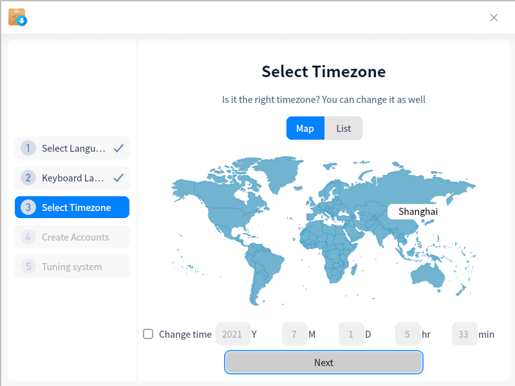
Task: Click the installer package icon in title bar
Action: (17, 17)
